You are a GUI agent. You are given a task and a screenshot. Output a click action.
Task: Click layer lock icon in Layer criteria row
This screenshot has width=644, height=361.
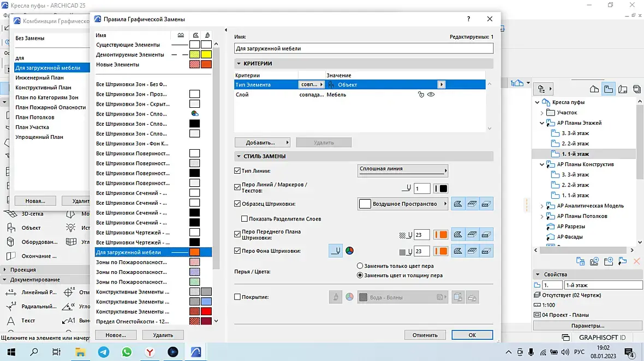tap(421, 95)
